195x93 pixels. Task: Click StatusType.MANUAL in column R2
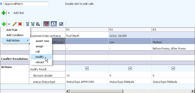(130, 81)
